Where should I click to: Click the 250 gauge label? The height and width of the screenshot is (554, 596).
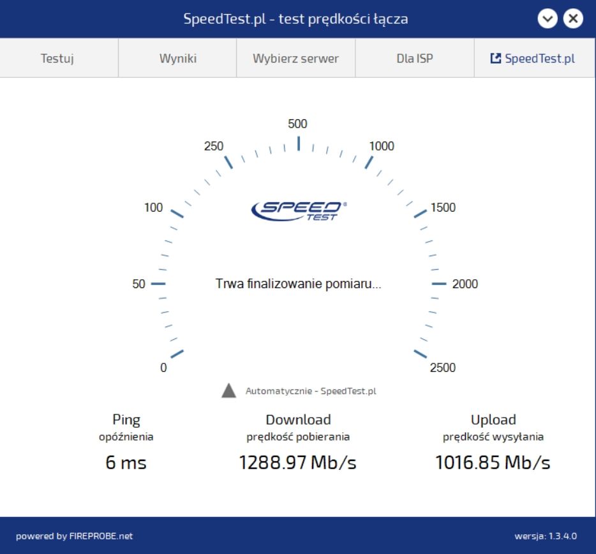pyautogui.click(x=214, y=146)
